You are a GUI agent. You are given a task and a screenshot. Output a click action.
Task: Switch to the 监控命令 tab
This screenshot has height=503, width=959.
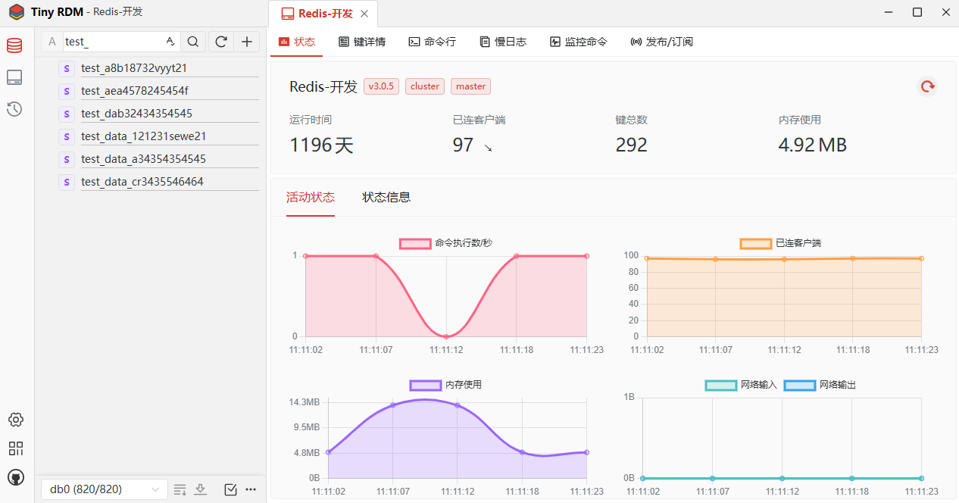[x=579, y=42]
